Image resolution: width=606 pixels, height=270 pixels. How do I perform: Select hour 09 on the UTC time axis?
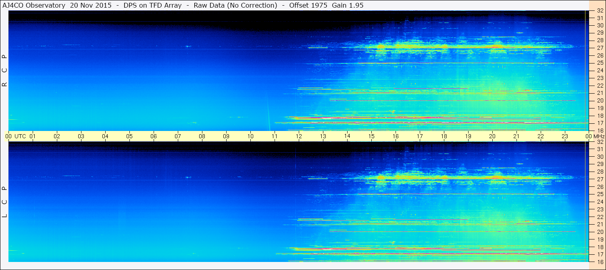[226, 136]
